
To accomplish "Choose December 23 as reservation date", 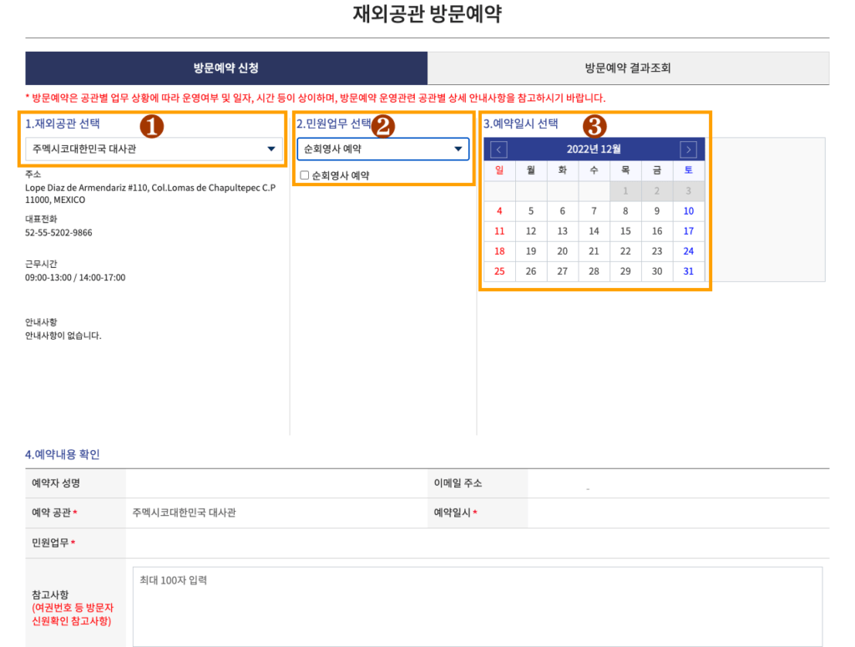I will coord(657,251).
